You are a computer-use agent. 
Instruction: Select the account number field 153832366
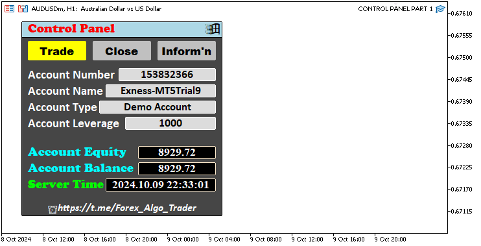tap(167, 75)
